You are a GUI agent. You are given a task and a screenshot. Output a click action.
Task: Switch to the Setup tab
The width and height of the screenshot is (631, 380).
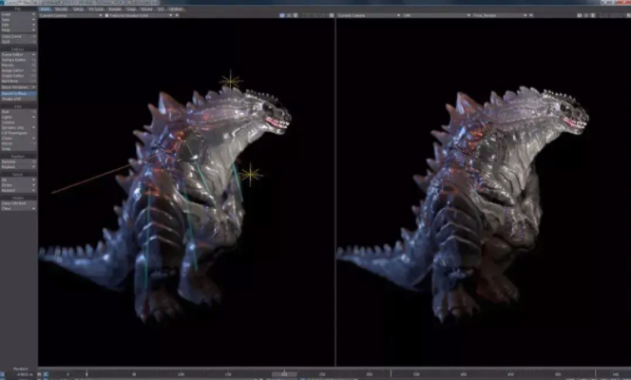78,9
